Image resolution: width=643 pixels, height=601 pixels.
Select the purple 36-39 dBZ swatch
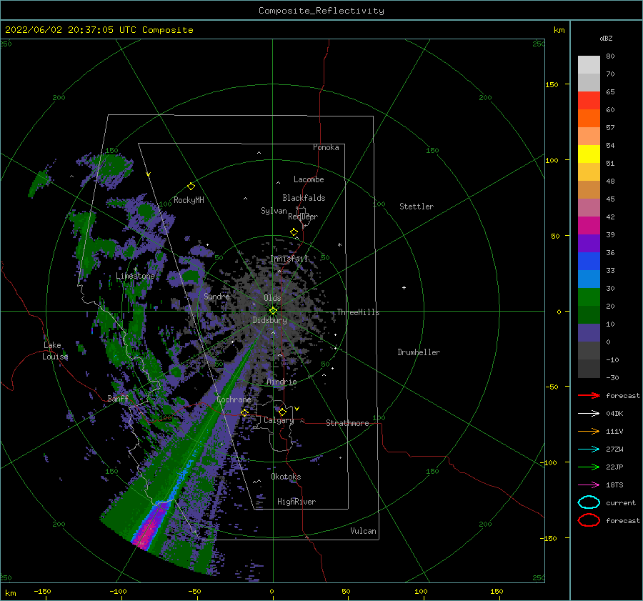click(x=589, y=243)
